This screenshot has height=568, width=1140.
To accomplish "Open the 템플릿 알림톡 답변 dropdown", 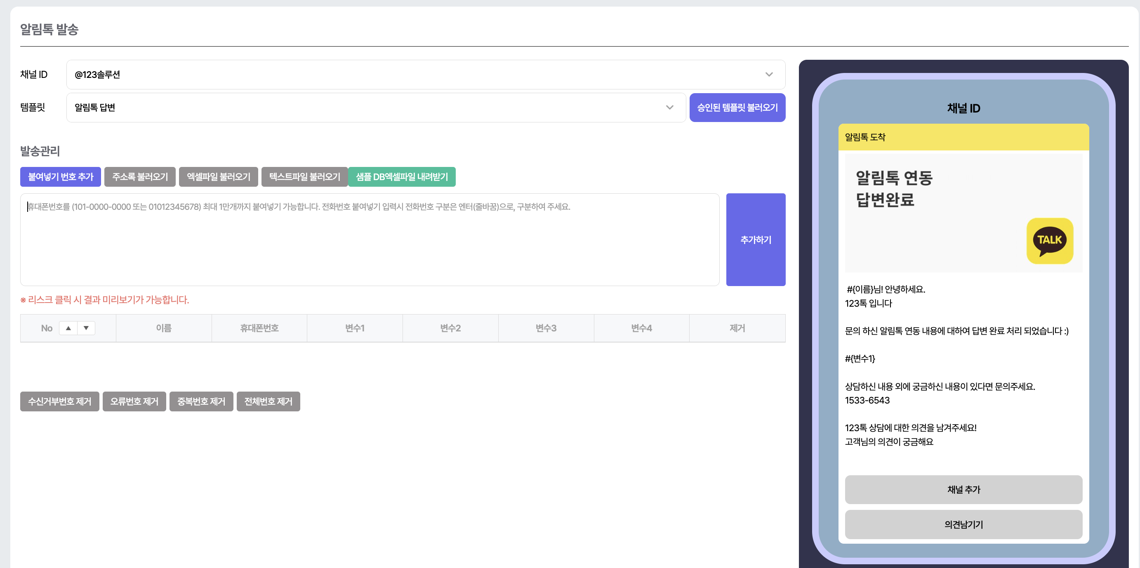I will tap(376, 108).
